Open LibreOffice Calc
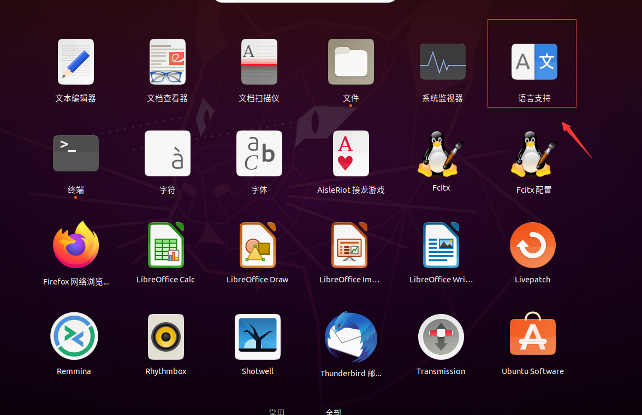The image size is (642, 415). pos(166,245)
